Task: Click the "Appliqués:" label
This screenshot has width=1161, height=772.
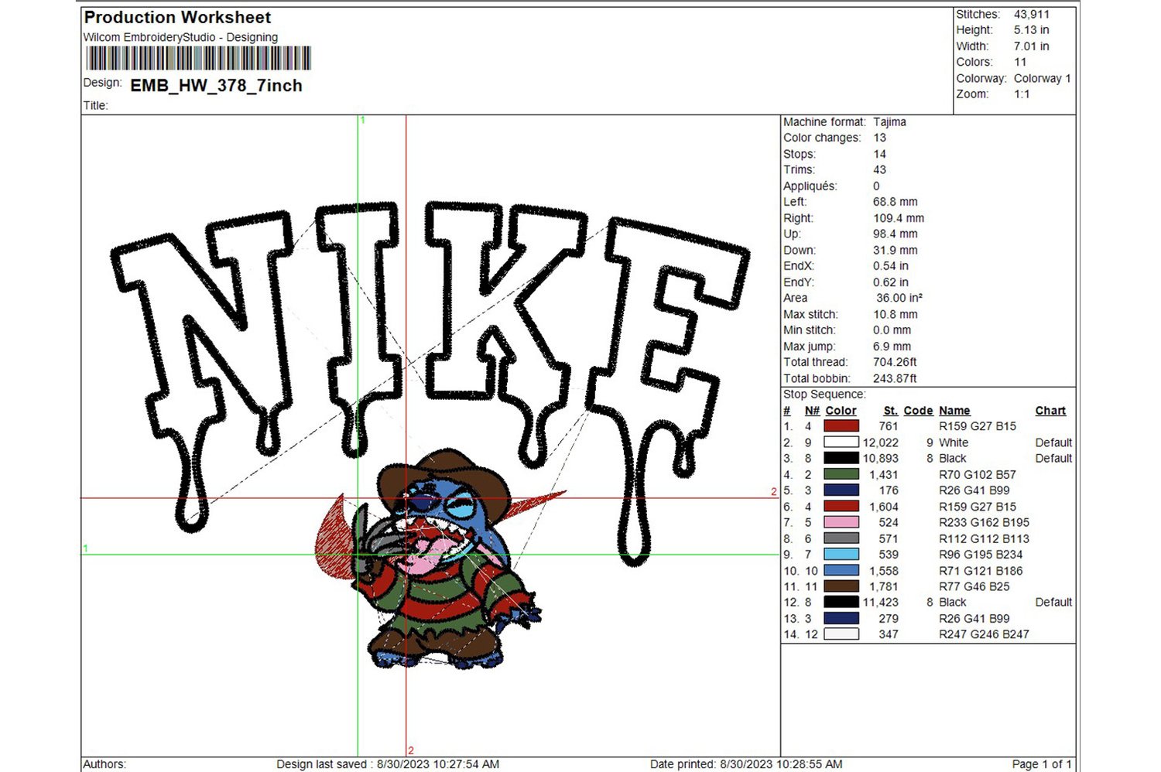Action: [x=810, y=186]
